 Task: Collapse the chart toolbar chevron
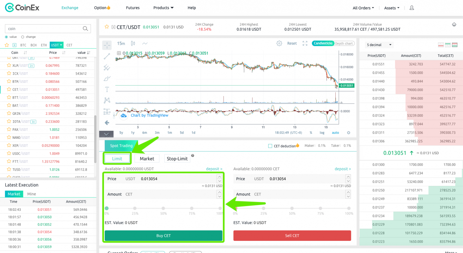click(106, 134)
